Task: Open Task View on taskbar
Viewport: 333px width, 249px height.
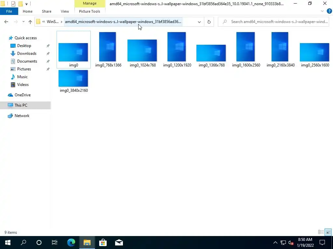Action: [x=55, y=243]
